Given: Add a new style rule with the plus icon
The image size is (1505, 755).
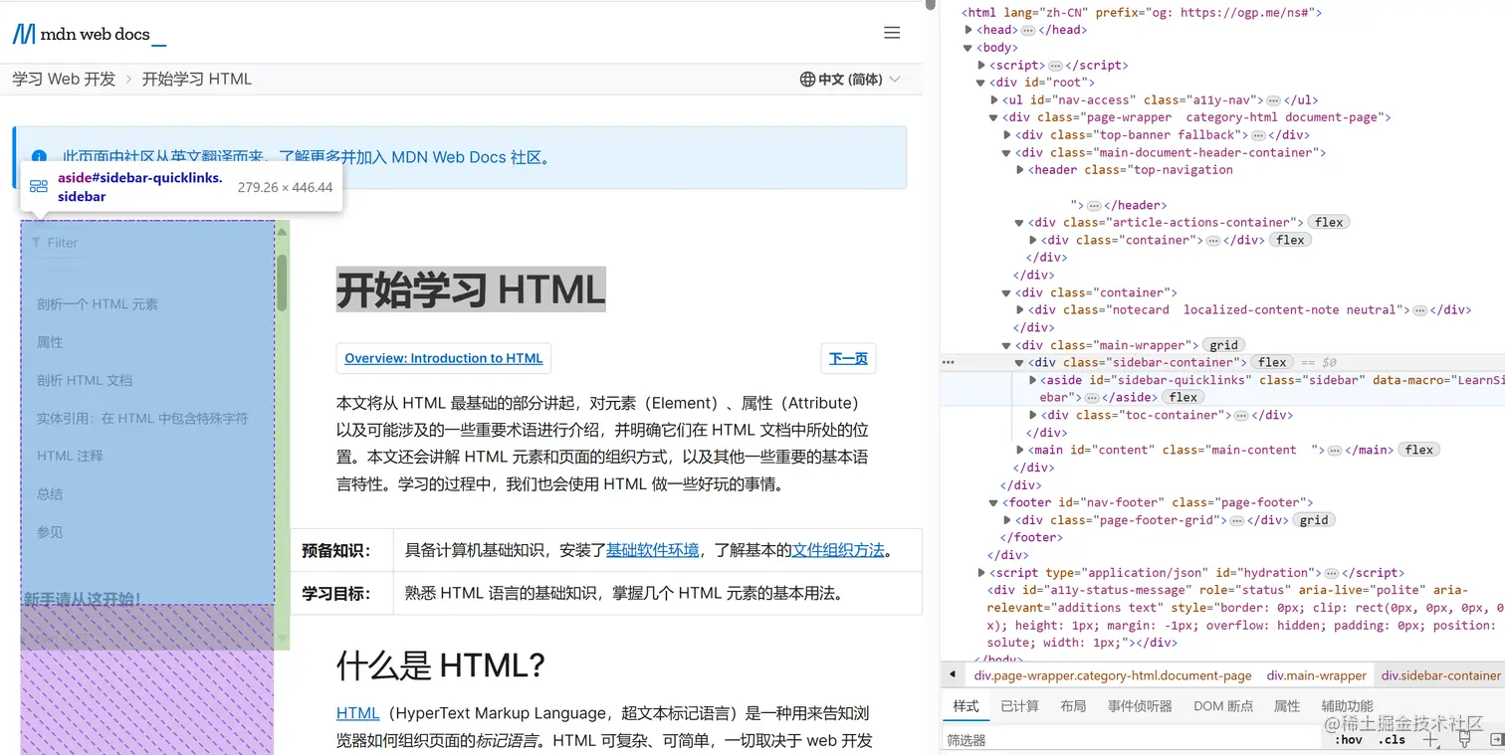Looking at the screenshot, I should pos(1430,739).
